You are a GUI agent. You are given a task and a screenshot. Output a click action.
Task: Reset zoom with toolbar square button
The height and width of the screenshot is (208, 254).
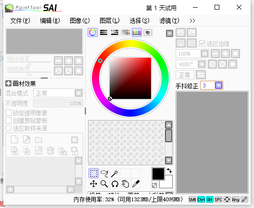235,54
